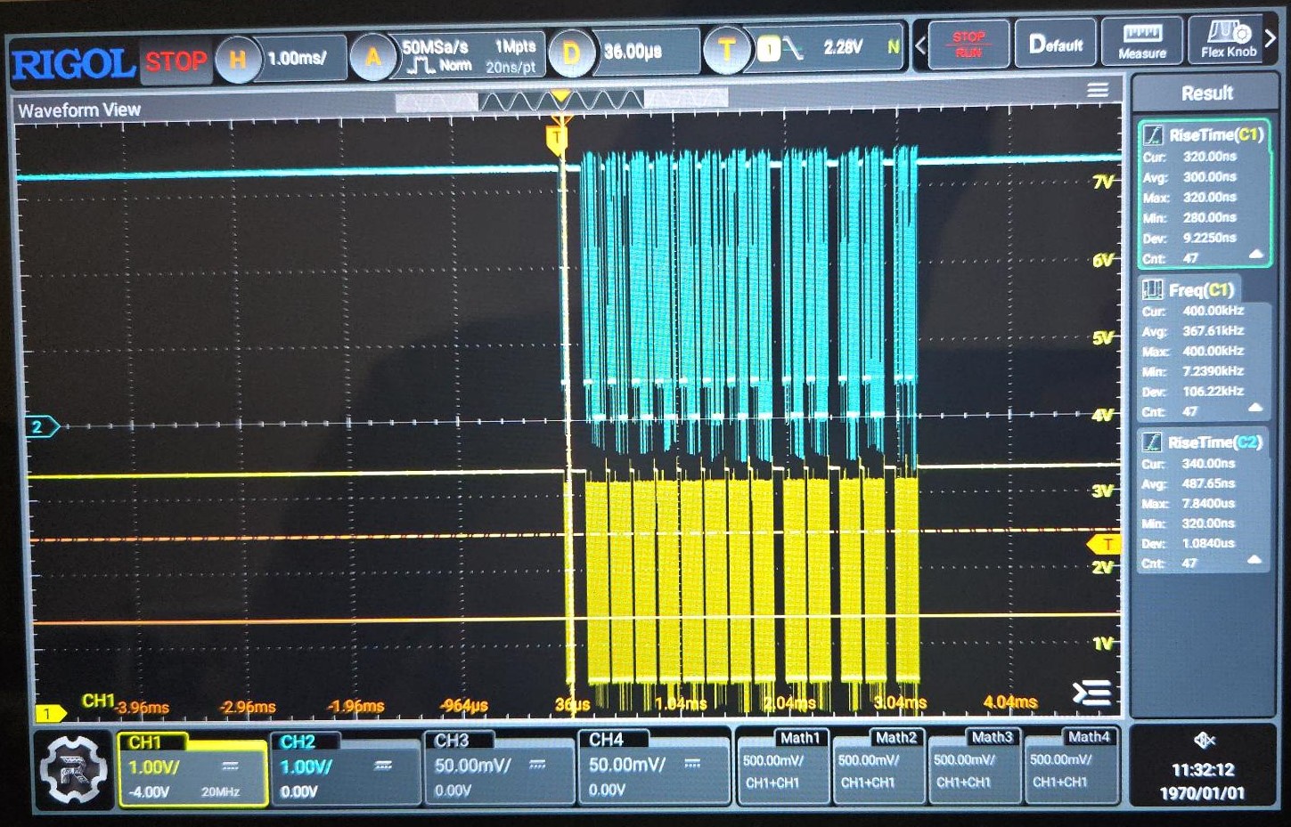The image size is (1291, 827).
Task: Tap the STOP status indicator
Action: 176,61
